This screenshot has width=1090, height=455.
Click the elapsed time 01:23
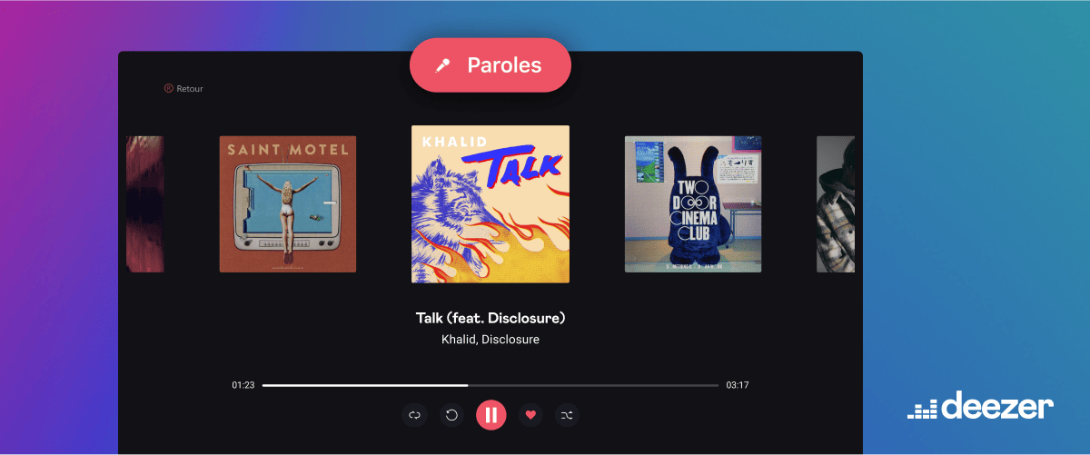(243, 385)
